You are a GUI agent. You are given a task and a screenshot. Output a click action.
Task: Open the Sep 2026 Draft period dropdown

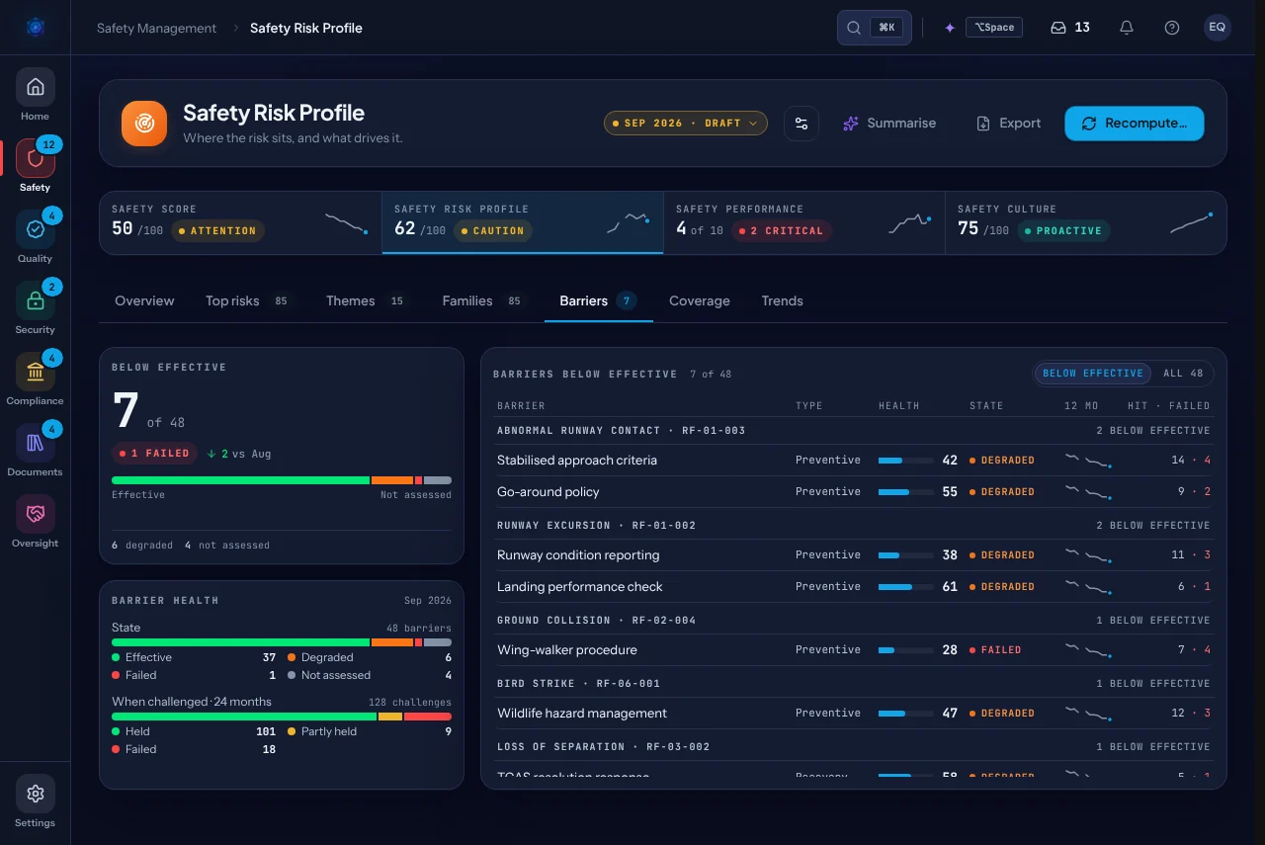pos(686,124)
